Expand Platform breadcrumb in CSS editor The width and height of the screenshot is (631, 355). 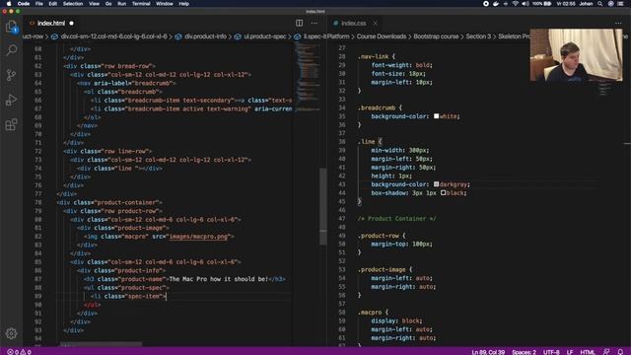(x=338, y=36)
